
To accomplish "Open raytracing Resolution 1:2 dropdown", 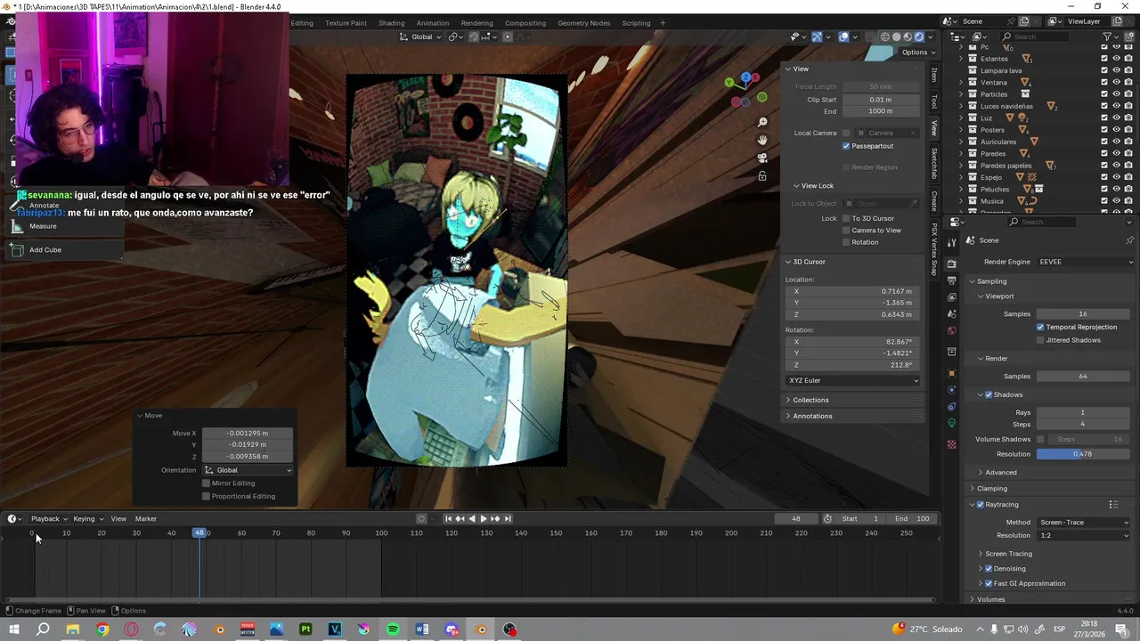I will pos(1083,536).
